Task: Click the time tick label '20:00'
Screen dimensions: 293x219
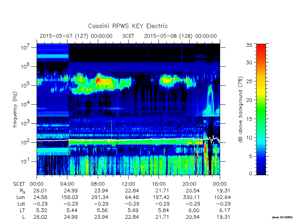Action: [x=189, y=184]
